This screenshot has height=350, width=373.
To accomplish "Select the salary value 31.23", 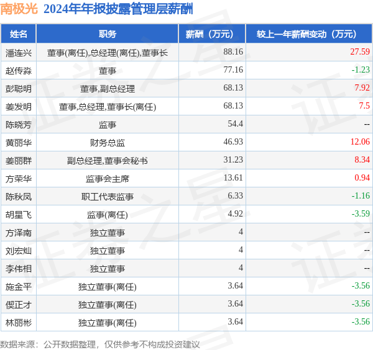I will [x=233, y=160].
